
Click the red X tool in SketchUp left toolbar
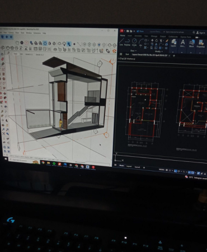pyautogui.click(x=3, y=134)
